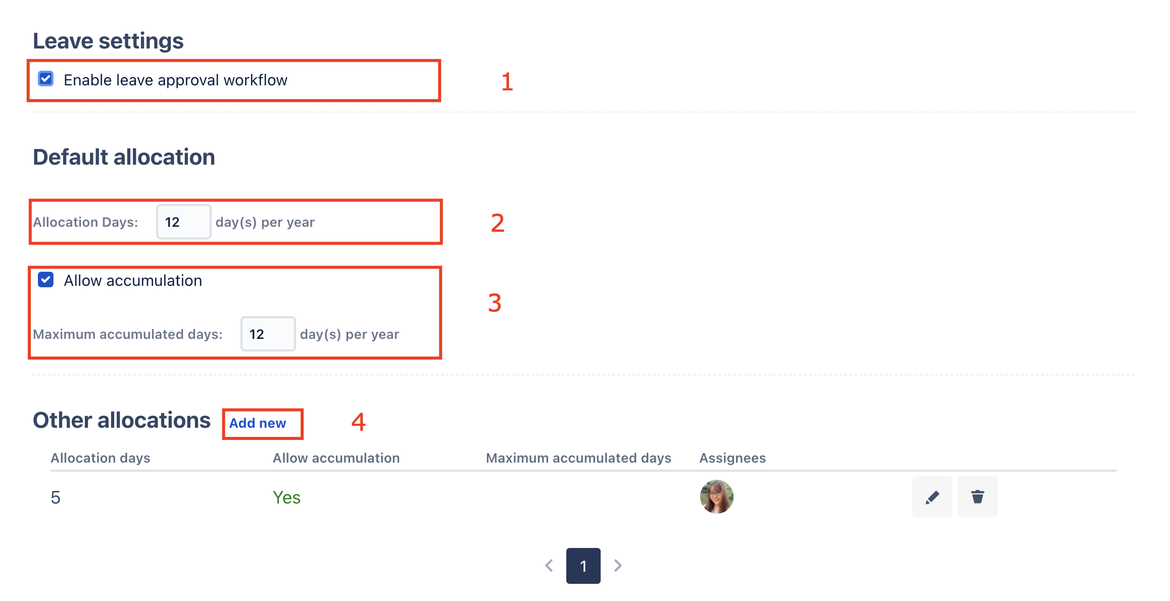This screenshot has width=1170, height=601.
Task: Click the Add new link
Action: click(258, 423)
